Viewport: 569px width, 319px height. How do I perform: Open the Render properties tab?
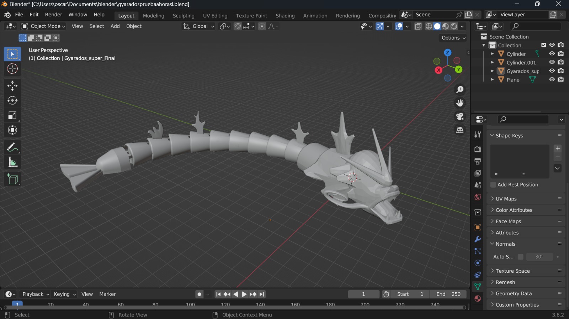pyautogui.click(x=478, y=149)
